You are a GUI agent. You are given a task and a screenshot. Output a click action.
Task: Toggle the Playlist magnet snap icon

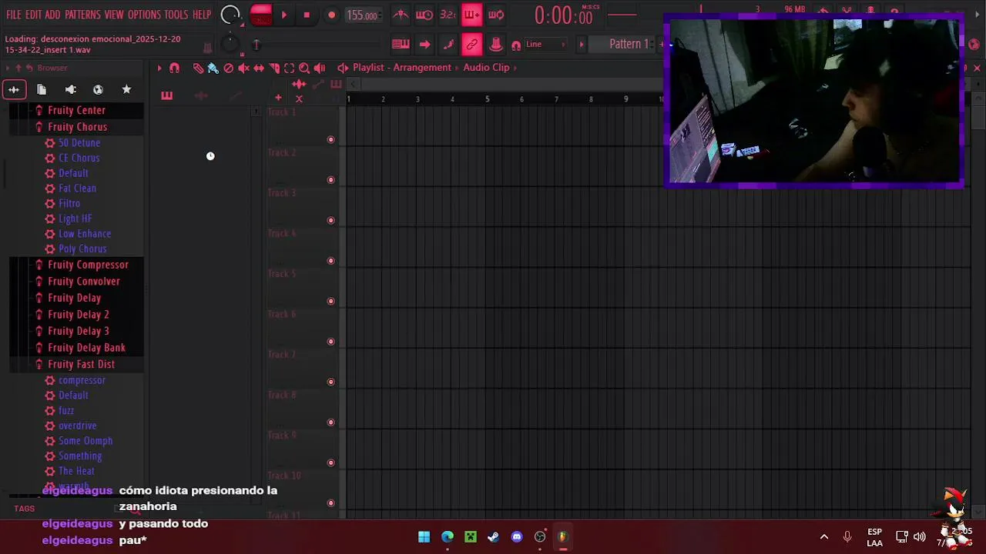tap(175, 68)
